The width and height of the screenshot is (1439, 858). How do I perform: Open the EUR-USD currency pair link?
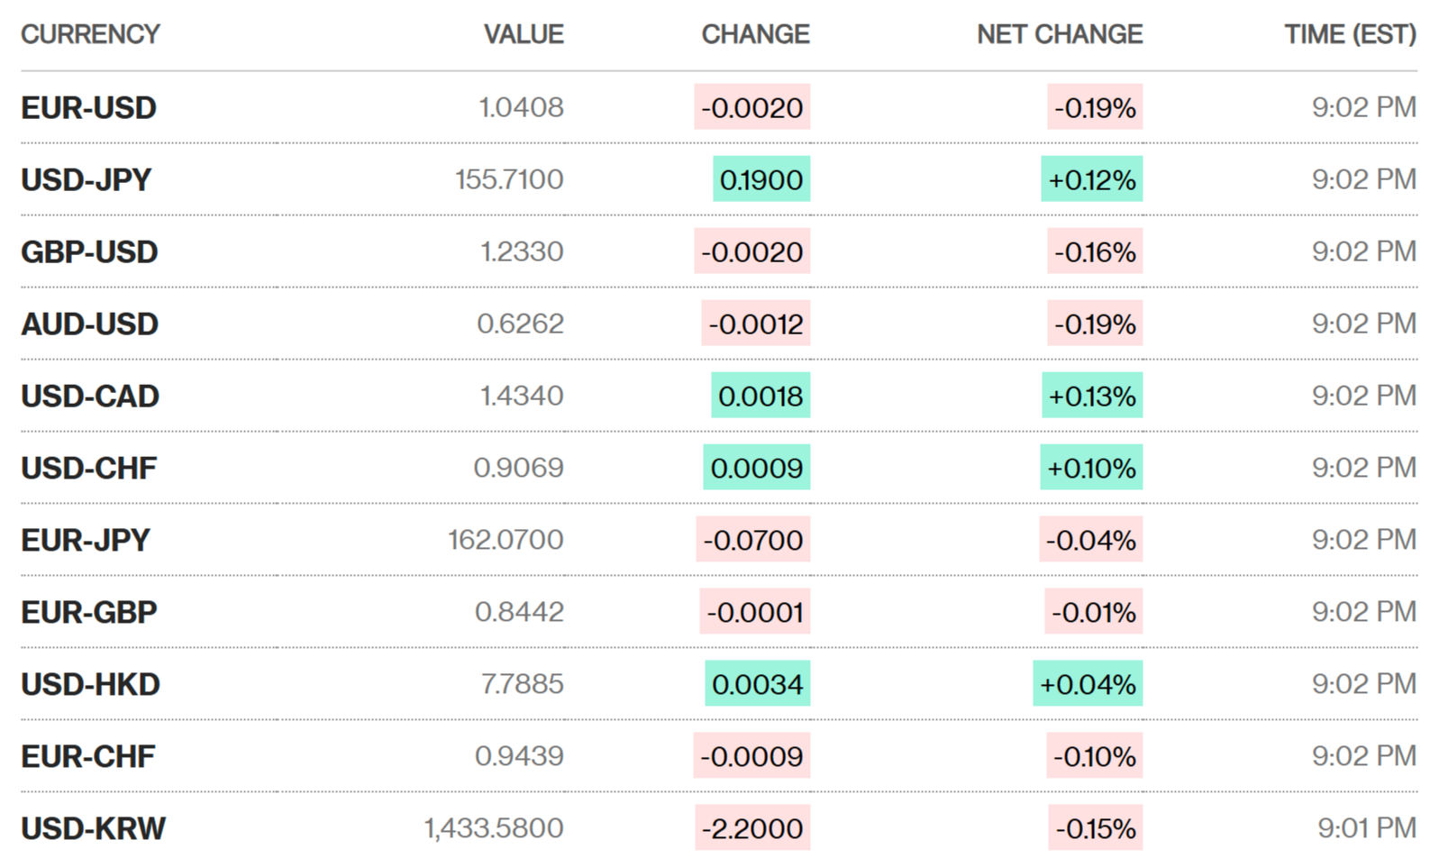(x=88, y=108)
